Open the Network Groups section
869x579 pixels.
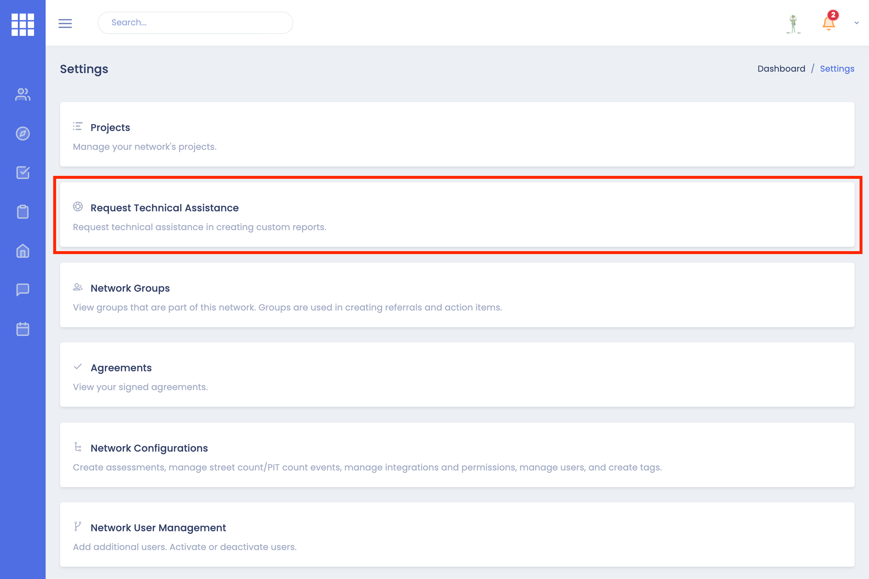click(457, 295)
